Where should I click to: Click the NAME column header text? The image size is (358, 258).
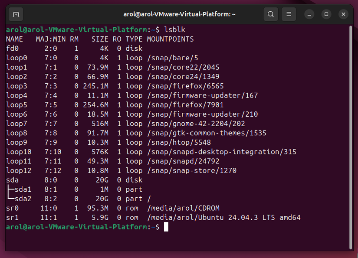pyautogui.click(x=14, y=39)
